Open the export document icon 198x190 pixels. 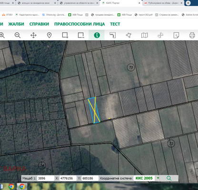(x=176, y=35)
